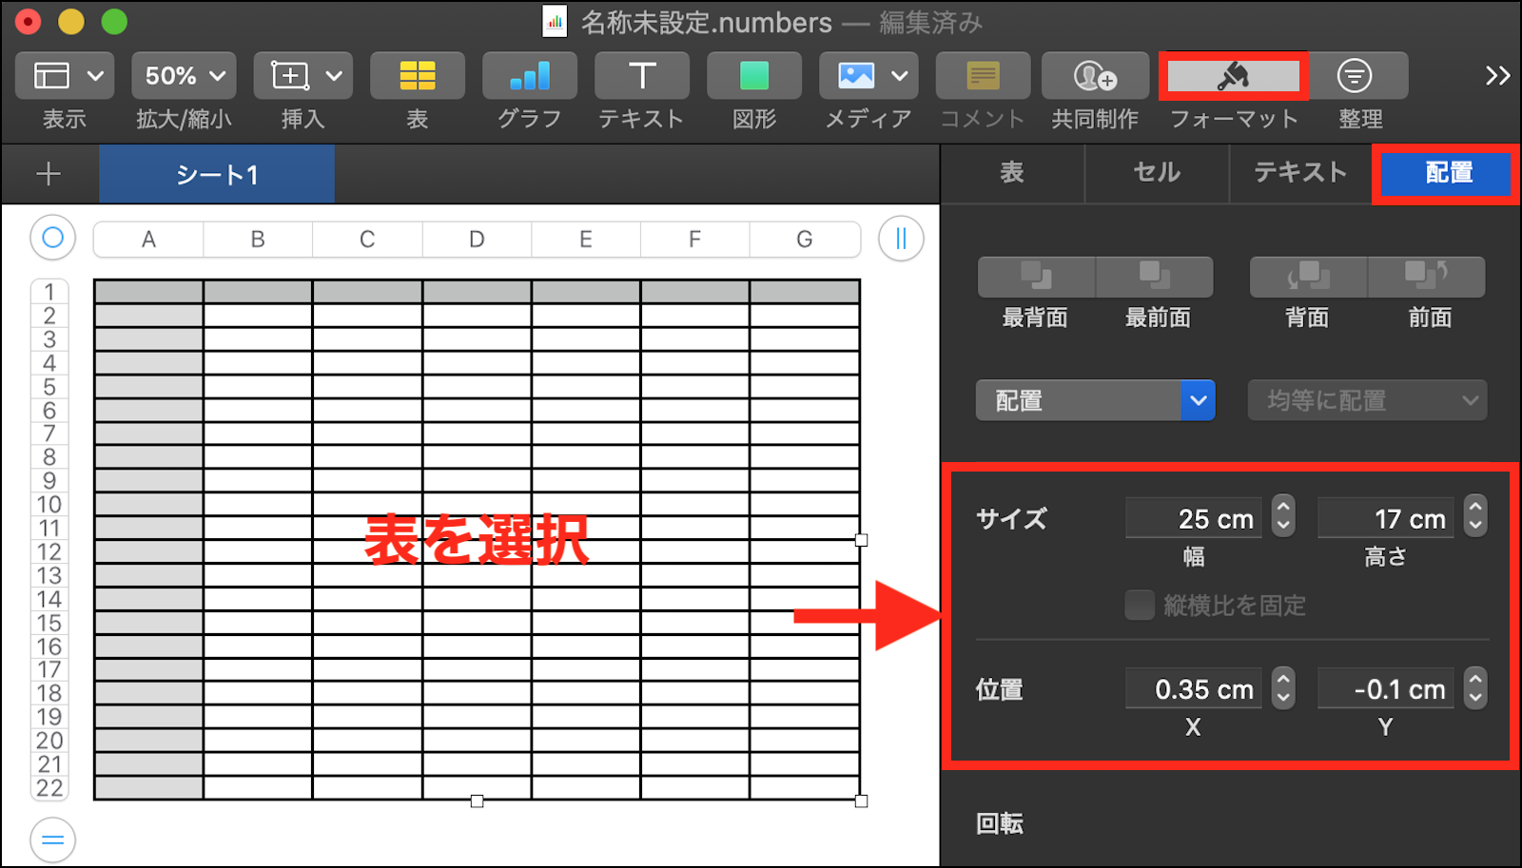Open the 共同制作 (Collaborate) icon

tap(1095, 76)
